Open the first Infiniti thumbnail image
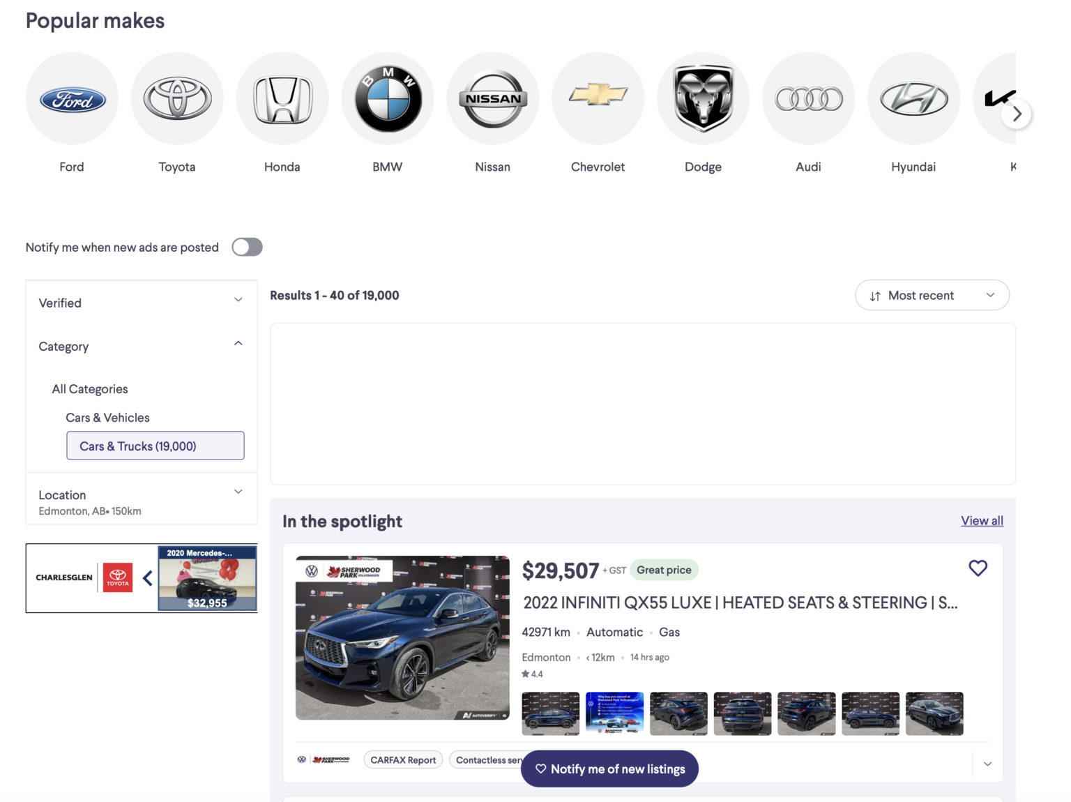1071x802 pixels. pos(551,713)
